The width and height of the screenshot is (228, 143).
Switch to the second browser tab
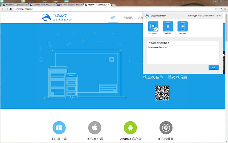[41, 5]
